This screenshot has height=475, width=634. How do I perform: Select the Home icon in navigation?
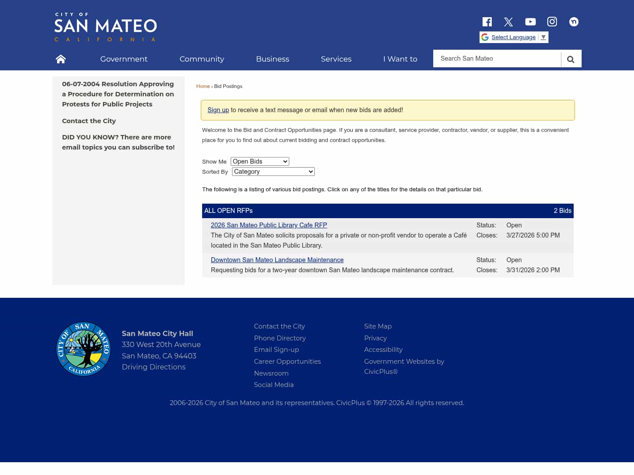[60, 58]
